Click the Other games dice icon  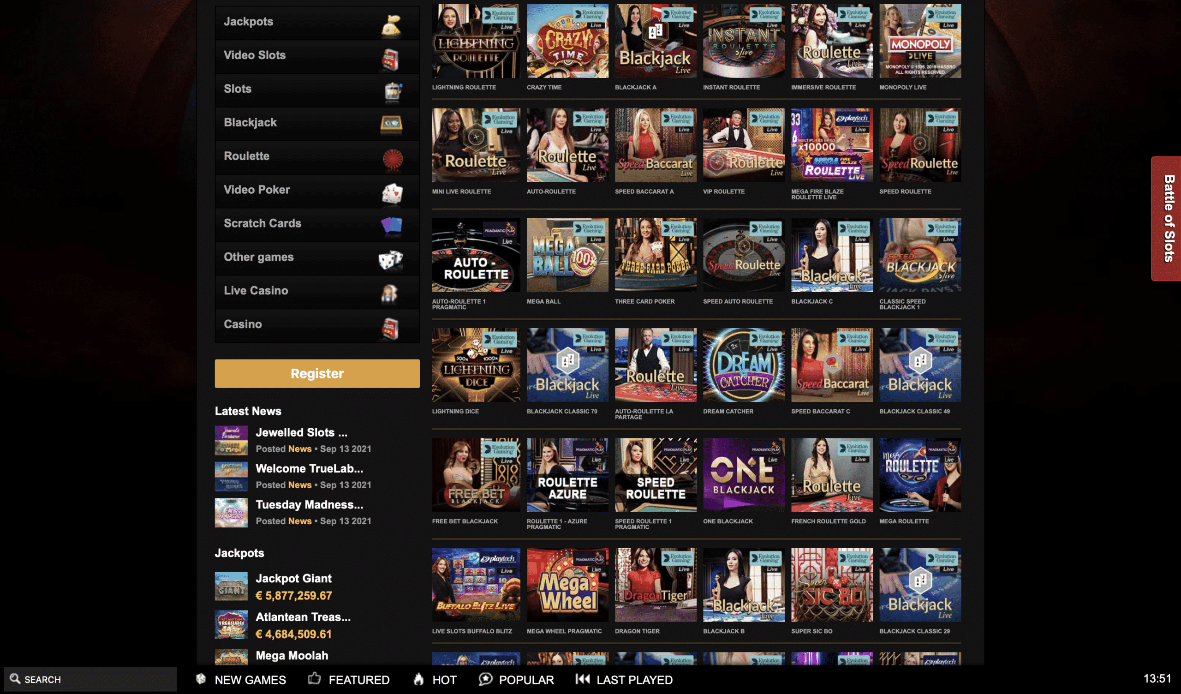point(390,260)
